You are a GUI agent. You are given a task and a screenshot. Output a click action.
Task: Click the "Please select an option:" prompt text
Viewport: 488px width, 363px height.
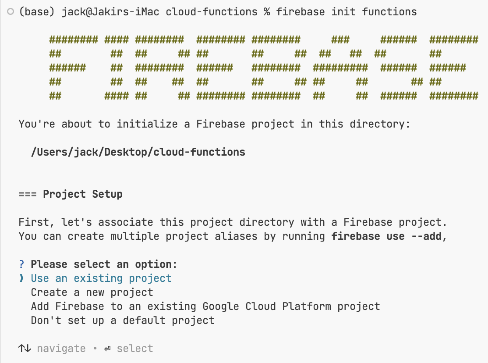tap(104, 264)
